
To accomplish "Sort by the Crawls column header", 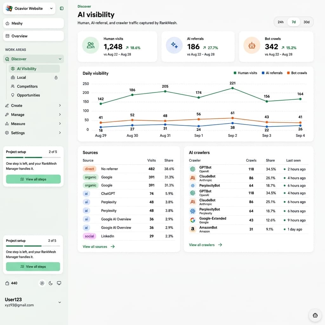I will [251, 160].
